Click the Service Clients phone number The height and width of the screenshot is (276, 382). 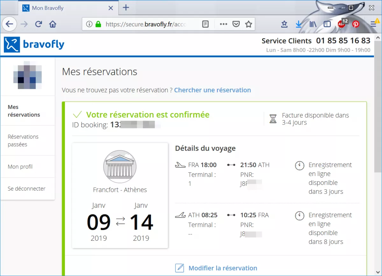pyautogui.click(x=343, y=41)
